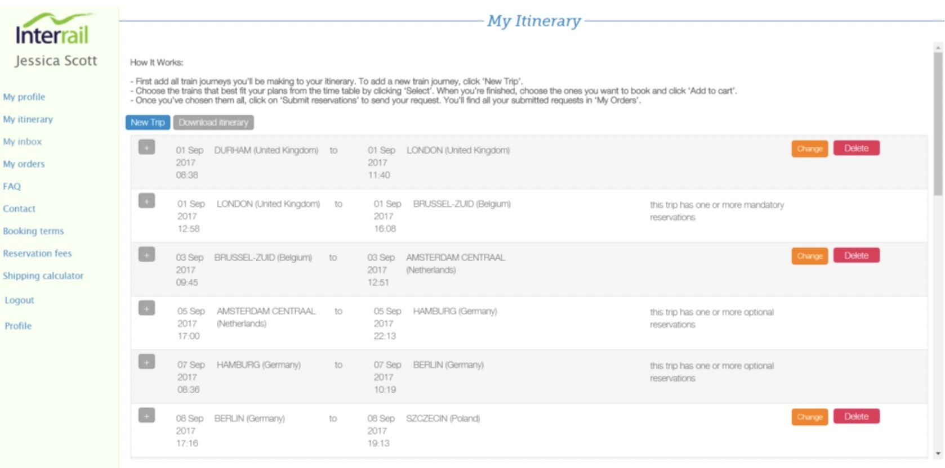The width and height of the screenshot is (945, 468).
Task: Change the Durham to London trip
Action: (809, 148)
